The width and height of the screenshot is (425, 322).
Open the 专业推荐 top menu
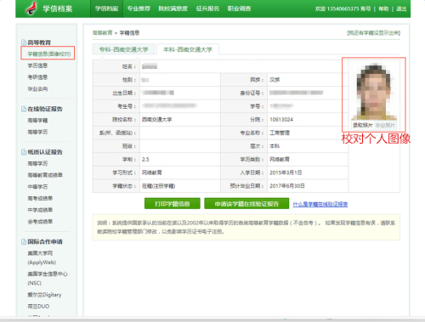[139, 8]
